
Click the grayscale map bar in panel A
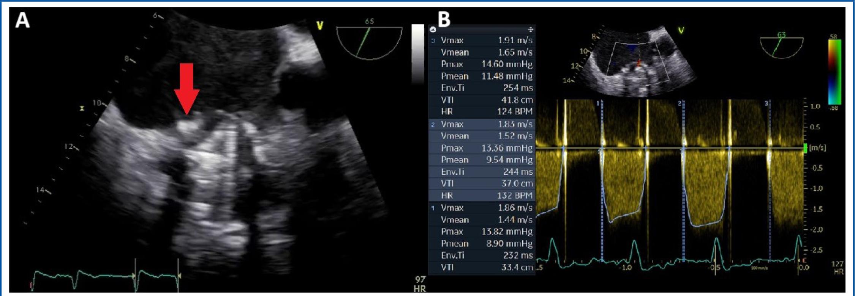pyautogui.click(x=417, y=53)
